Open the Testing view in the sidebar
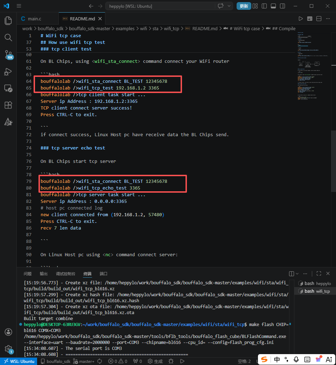Viewport: 336px width, 365px height. coord(8,122)
